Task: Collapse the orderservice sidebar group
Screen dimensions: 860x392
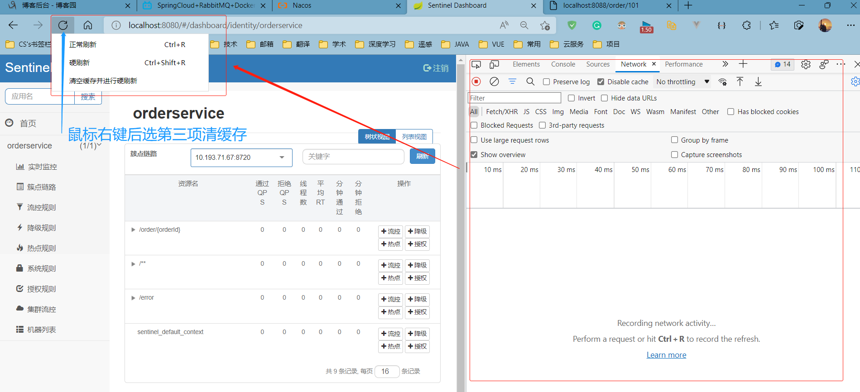Action: tap(99, 145)
